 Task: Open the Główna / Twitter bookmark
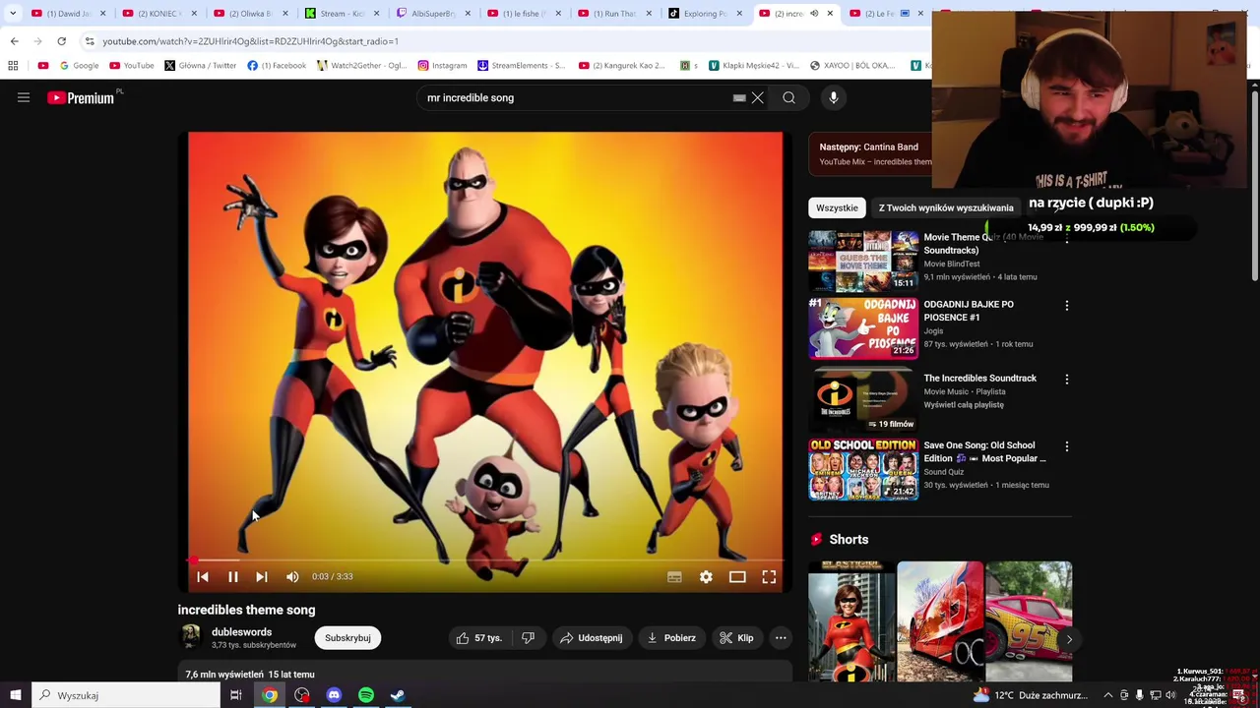tap(201, 66)
